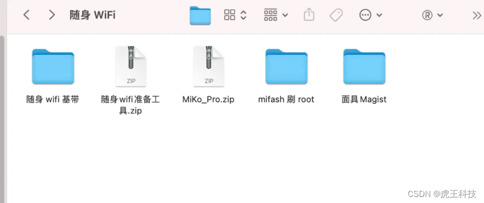Screen dimensions: 484x203
Task: Click the MiKo_Pro.zip file name
Action: pos(208,99)
